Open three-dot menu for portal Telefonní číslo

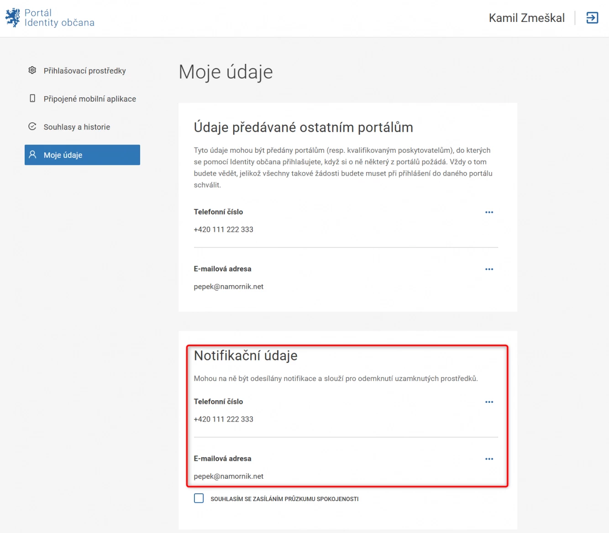(489, 212)
